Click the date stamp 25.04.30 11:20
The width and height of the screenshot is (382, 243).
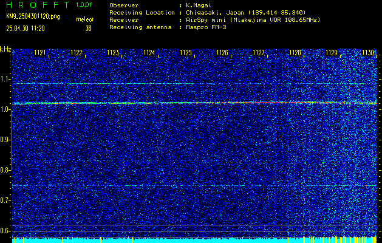point(26,29)
